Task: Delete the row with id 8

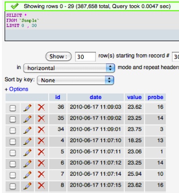Action: (41, 186)
